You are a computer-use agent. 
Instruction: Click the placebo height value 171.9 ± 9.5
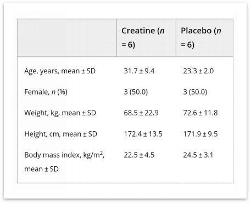(200, 134)
